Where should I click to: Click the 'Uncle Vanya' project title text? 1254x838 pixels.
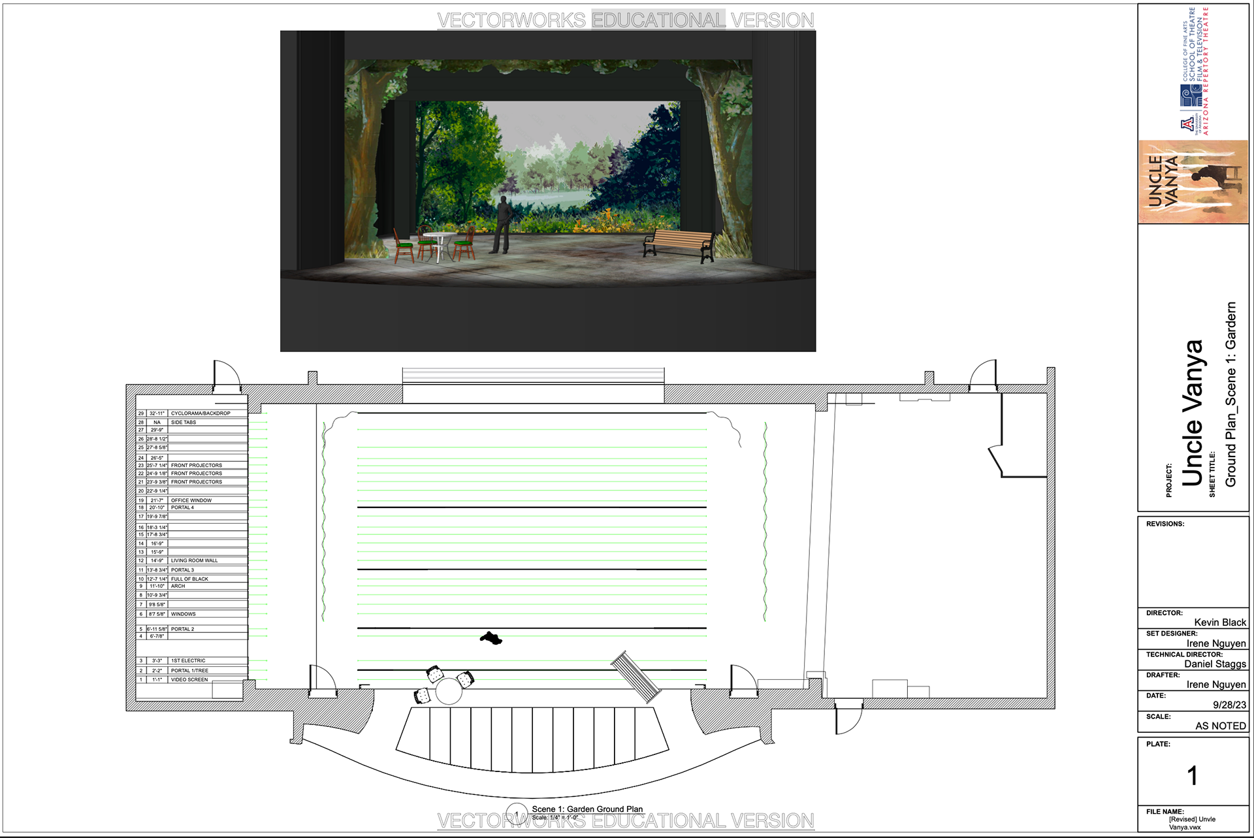[1193, 413]
